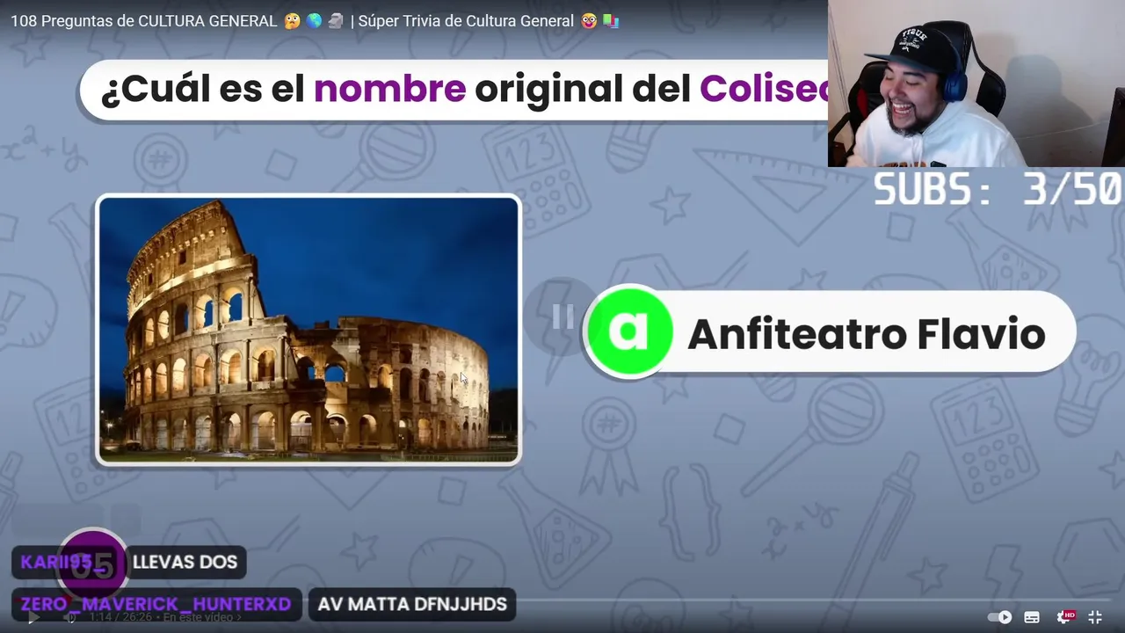Click the video progress bar
Screen dimensions: 1125x633
562,601
